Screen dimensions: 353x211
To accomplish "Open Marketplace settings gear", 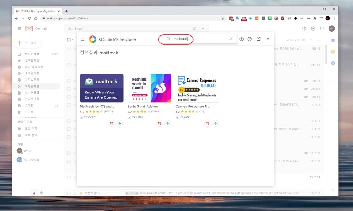I will pyautogui.click(x=242, y=39).
